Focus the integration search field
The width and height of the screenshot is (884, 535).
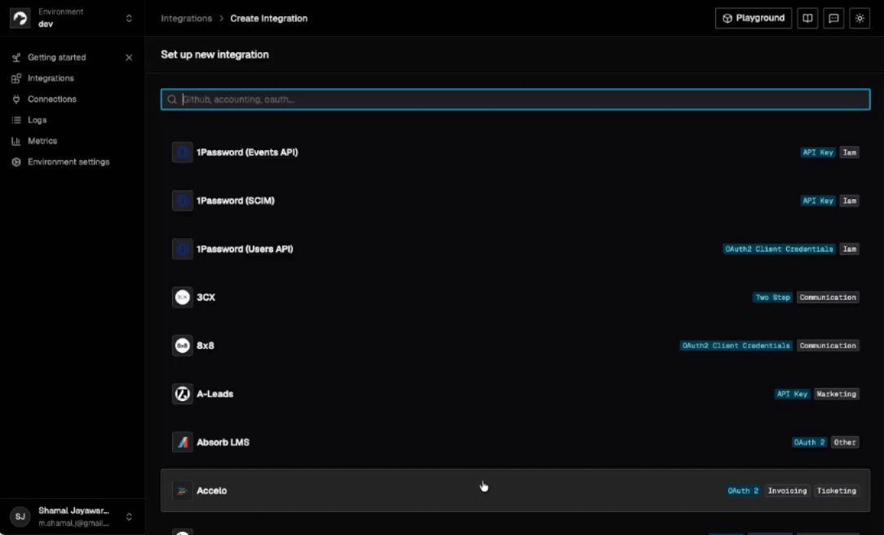coord(515,99)
